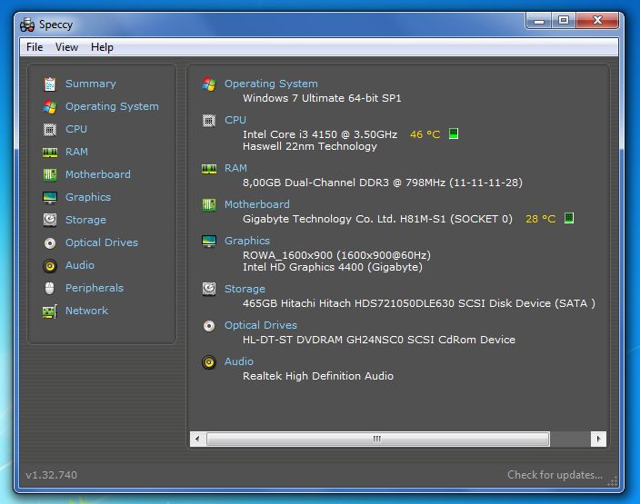Click the Motherboard icon in sidebar

[x=50, y=175]
